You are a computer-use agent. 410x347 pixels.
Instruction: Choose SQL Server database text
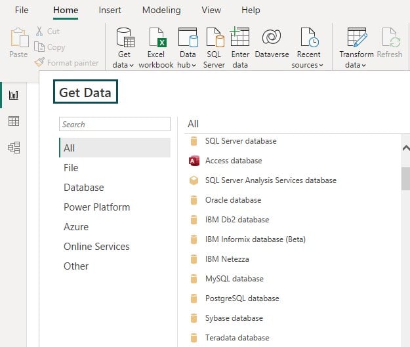(241, 141)
